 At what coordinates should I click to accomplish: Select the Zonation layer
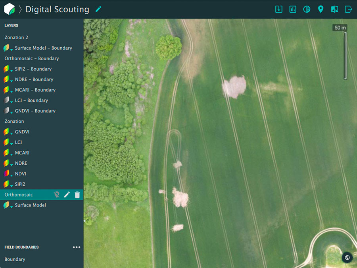(14, 121)
